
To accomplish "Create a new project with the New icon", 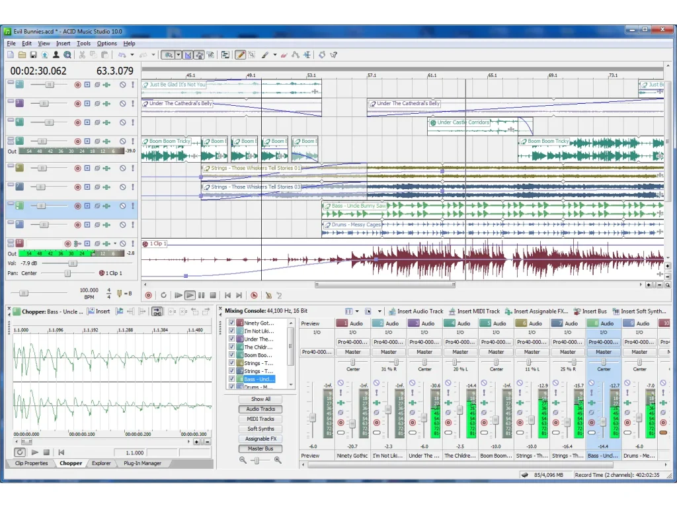I will pyautogui.click(x=11, y=55).
